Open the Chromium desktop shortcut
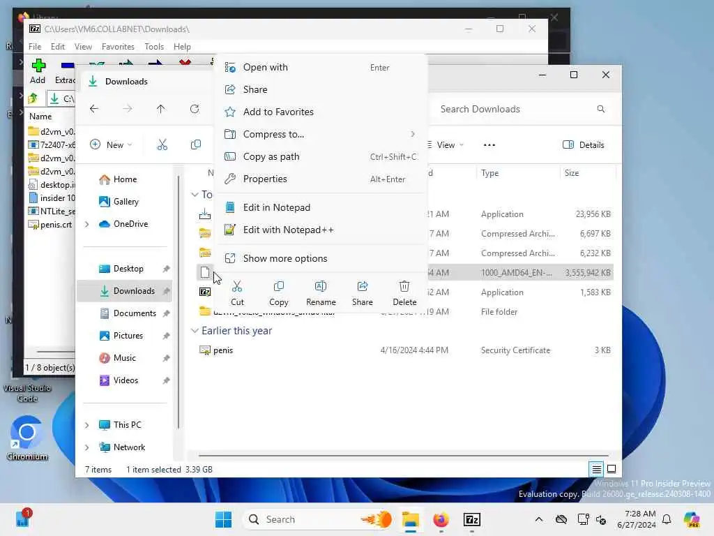Image resolution: width=714 pixels, height=536 pixels. click(27, 438)
